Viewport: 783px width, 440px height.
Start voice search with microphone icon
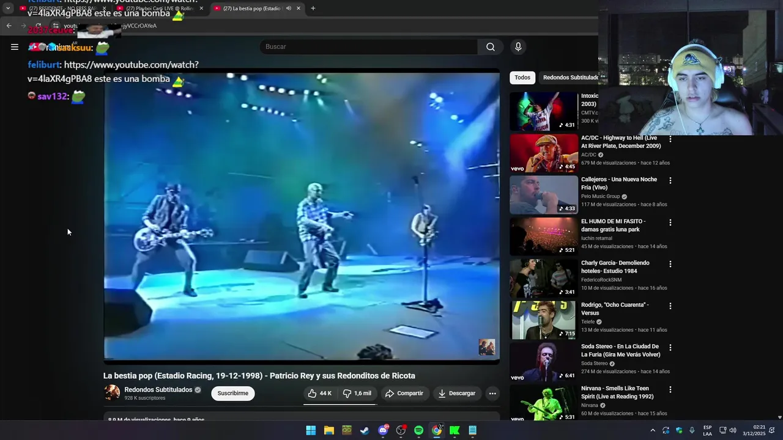click(x=518, y=46)
